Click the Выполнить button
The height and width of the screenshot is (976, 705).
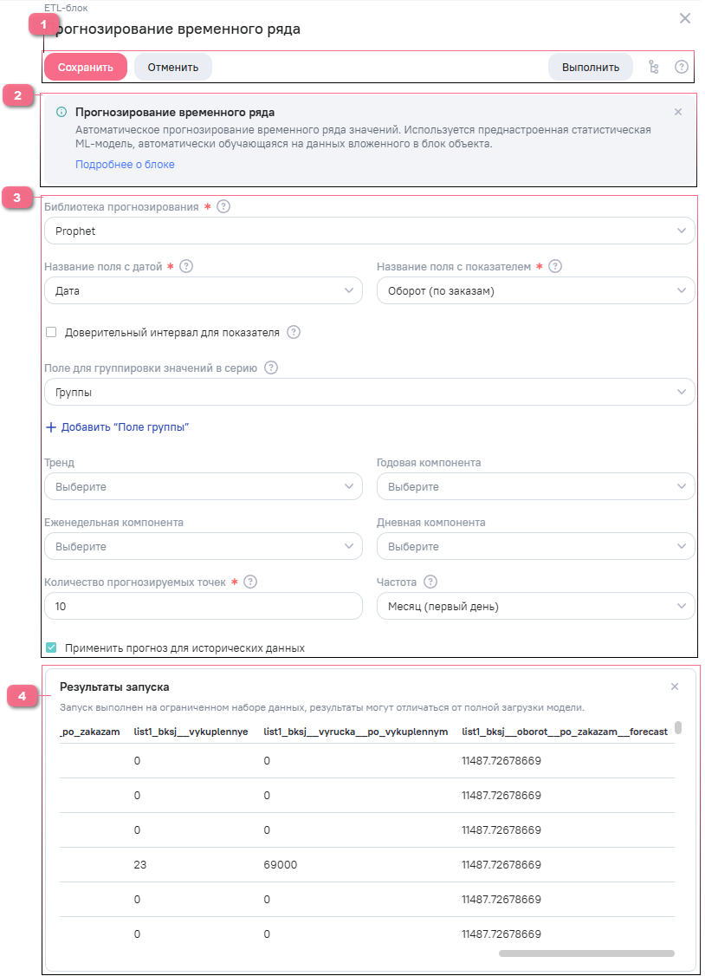(590, 67)
